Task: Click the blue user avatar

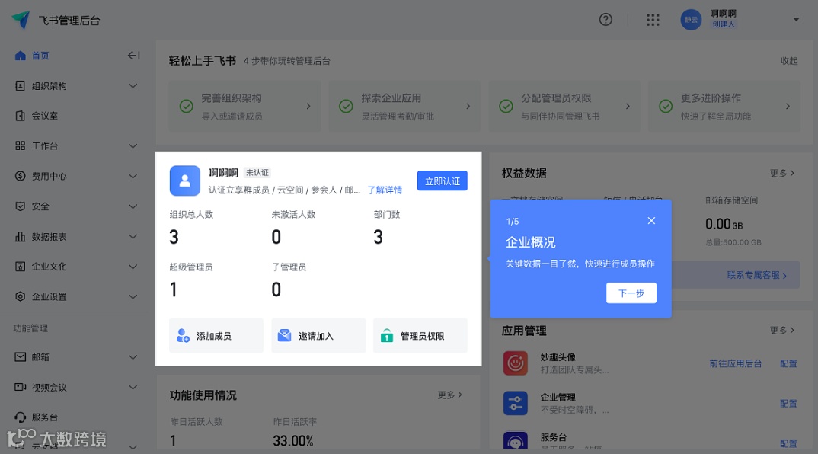Action: [691, 20]
